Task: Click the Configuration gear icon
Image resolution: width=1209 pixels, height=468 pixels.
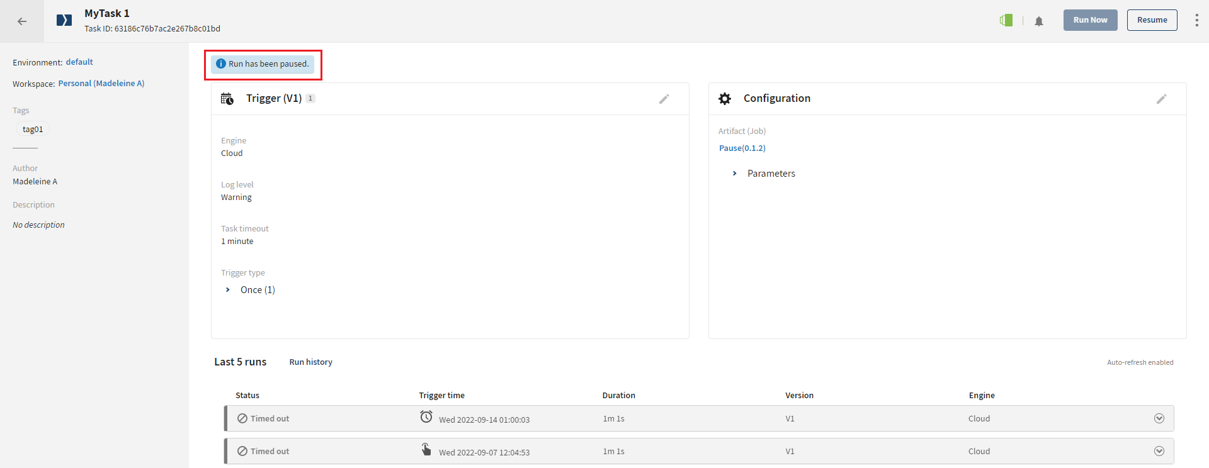Action: coord(725,99)
